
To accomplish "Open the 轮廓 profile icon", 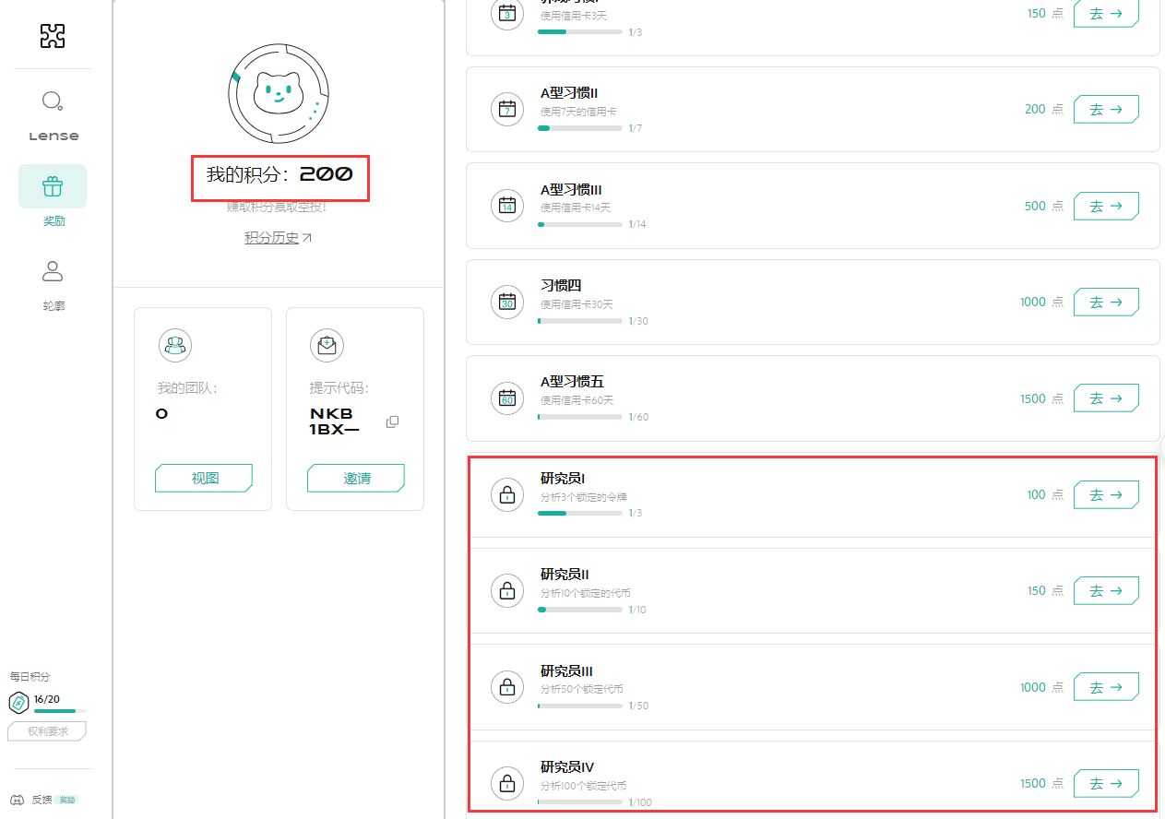I will 53,271.
